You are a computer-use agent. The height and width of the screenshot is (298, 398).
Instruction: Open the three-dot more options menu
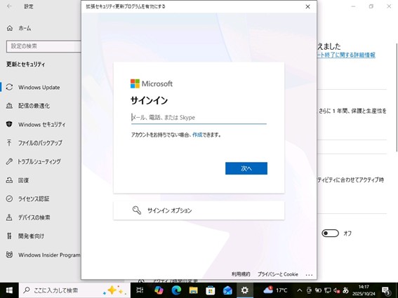point(309,275)
